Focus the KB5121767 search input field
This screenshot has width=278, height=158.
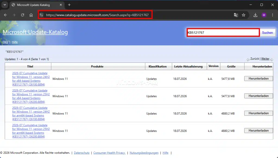coord(223,33)
